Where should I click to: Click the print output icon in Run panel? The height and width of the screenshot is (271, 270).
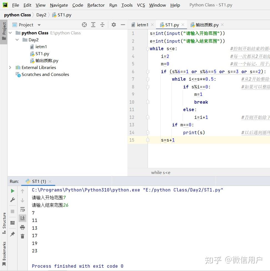coord(22,227)
